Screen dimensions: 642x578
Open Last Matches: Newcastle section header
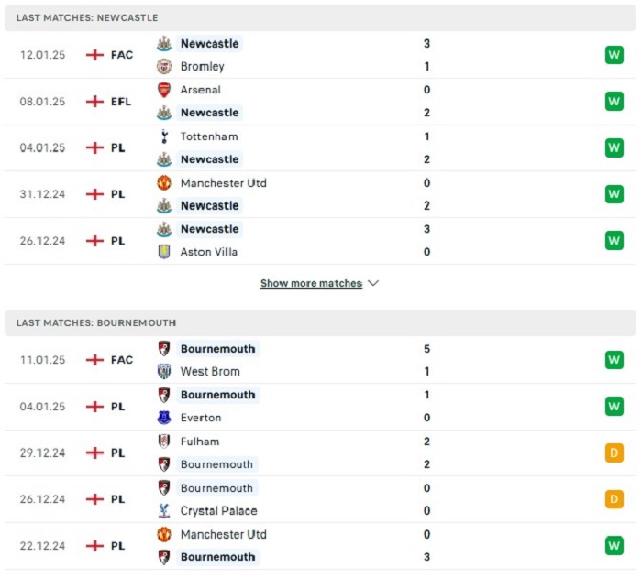(320, 18)
